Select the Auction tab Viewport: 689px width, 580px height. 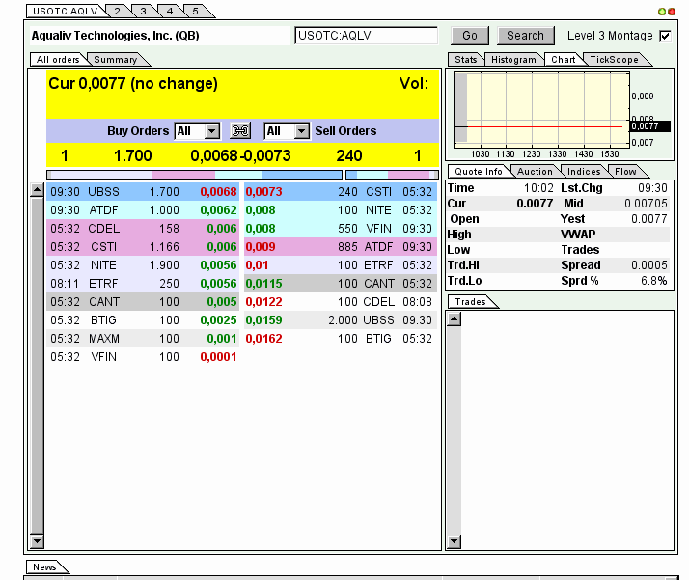coord(535,172)
